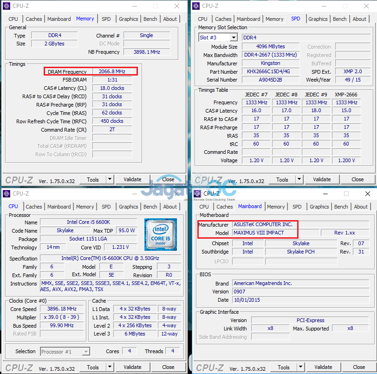
Task: Open the Caches tab in the SPD window
Action: (223, 19)
